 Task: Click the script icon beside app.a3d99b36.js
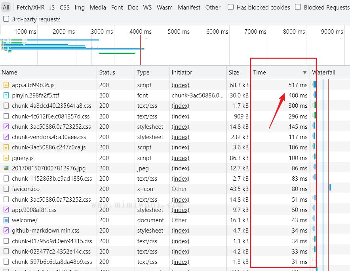click(x=6, y=85)
